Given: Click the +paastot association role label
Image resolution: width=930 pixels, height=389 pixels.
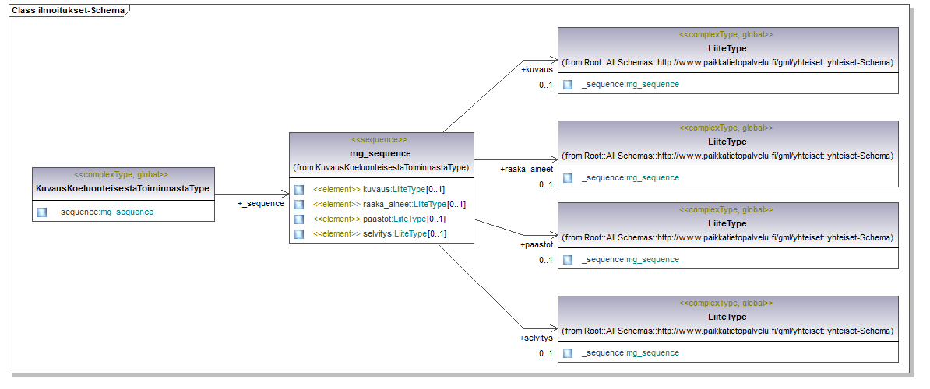Looking at the screenshot, I should (536, 245).
